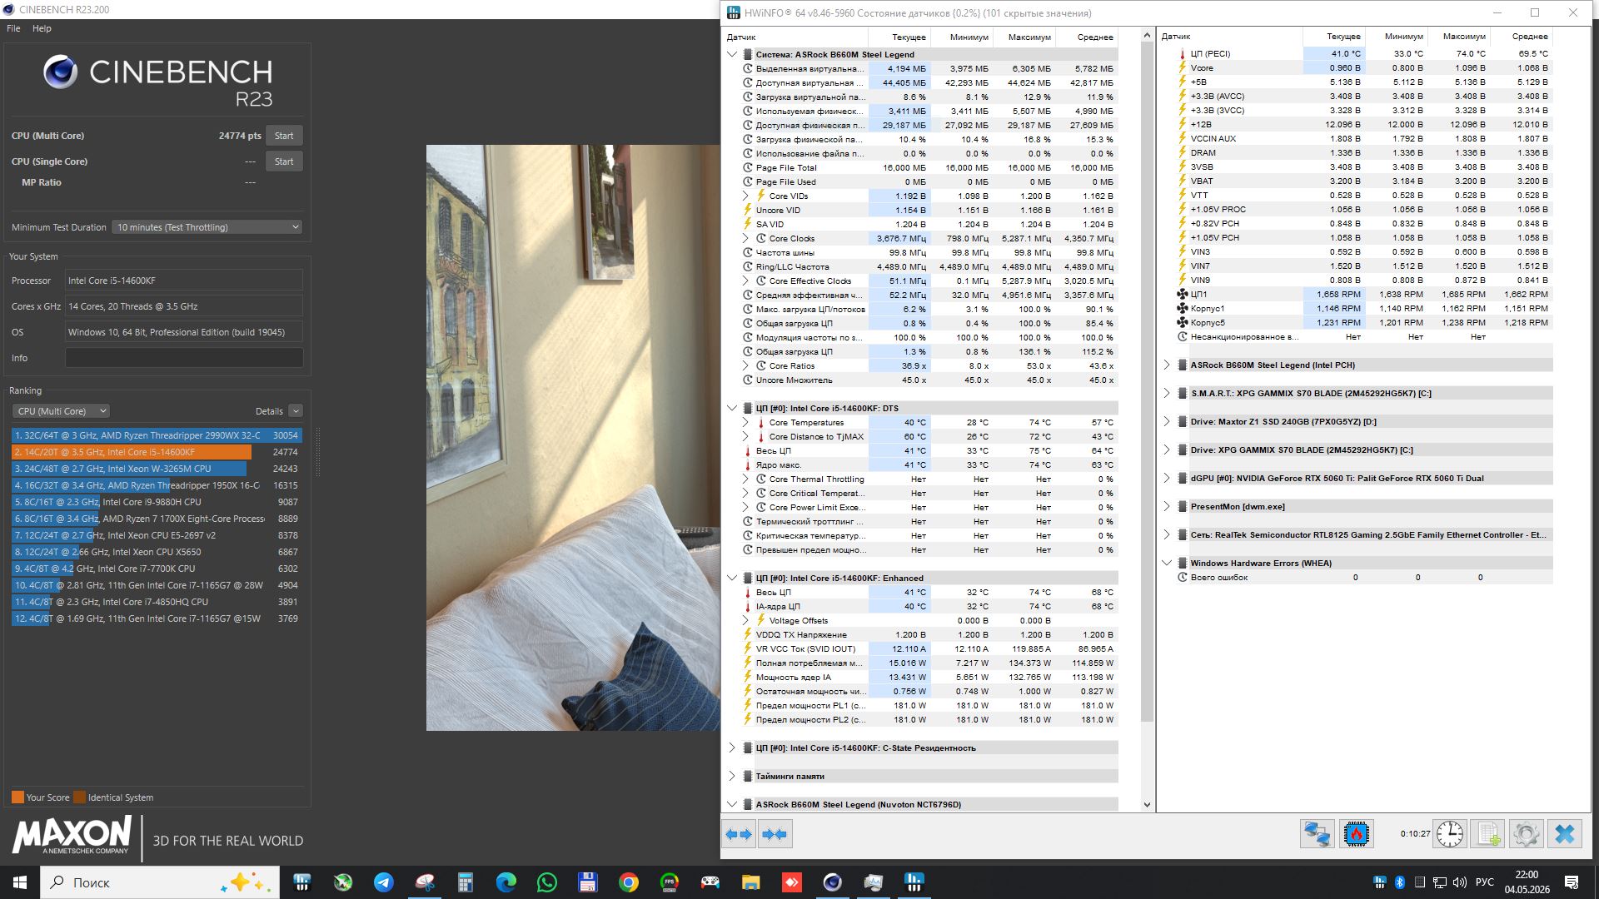Click HWiNFO collapse columns arrows button
Viewport: 1599px width, 899px height.
[x=775, y=834]
